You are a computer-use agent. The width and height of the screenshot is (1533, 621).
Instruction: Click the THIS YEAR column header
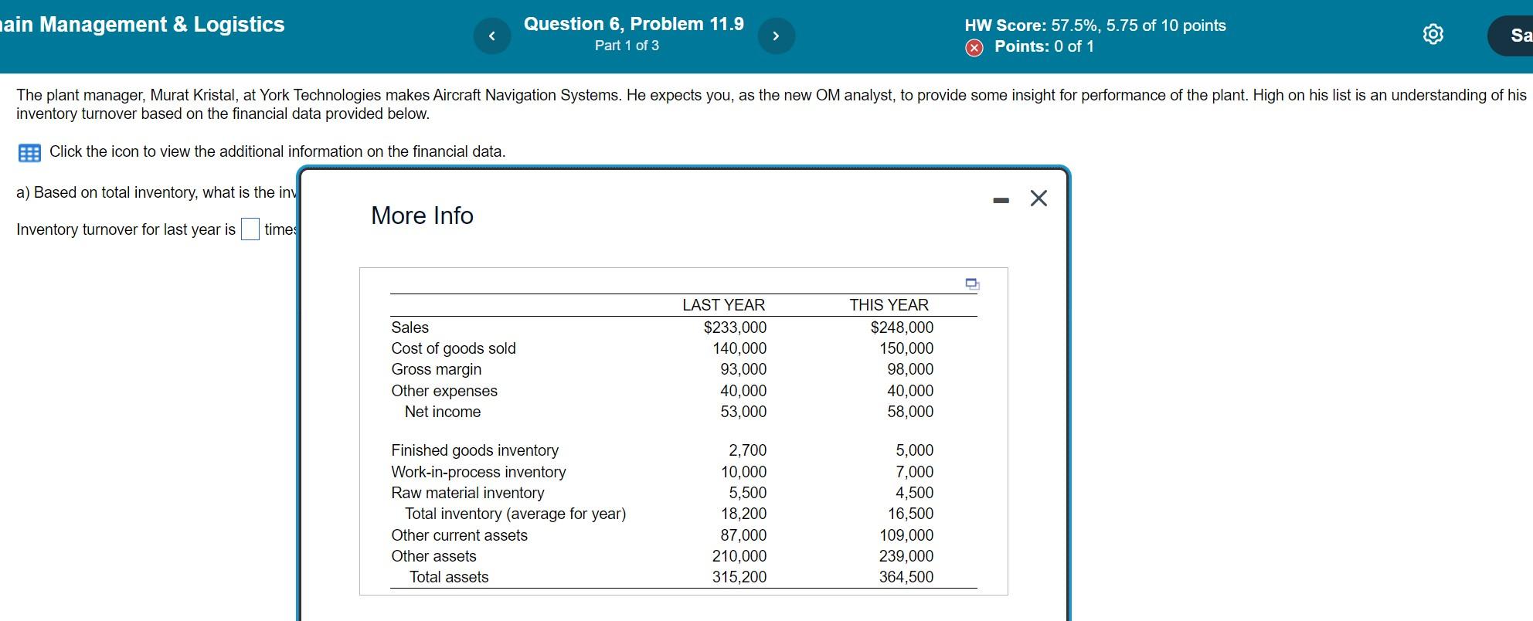[x=889, y=305]
